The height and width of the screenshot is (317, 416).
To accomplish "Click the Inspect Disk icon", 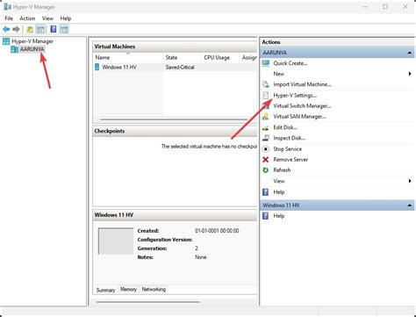I will click(x=266, y=138).
